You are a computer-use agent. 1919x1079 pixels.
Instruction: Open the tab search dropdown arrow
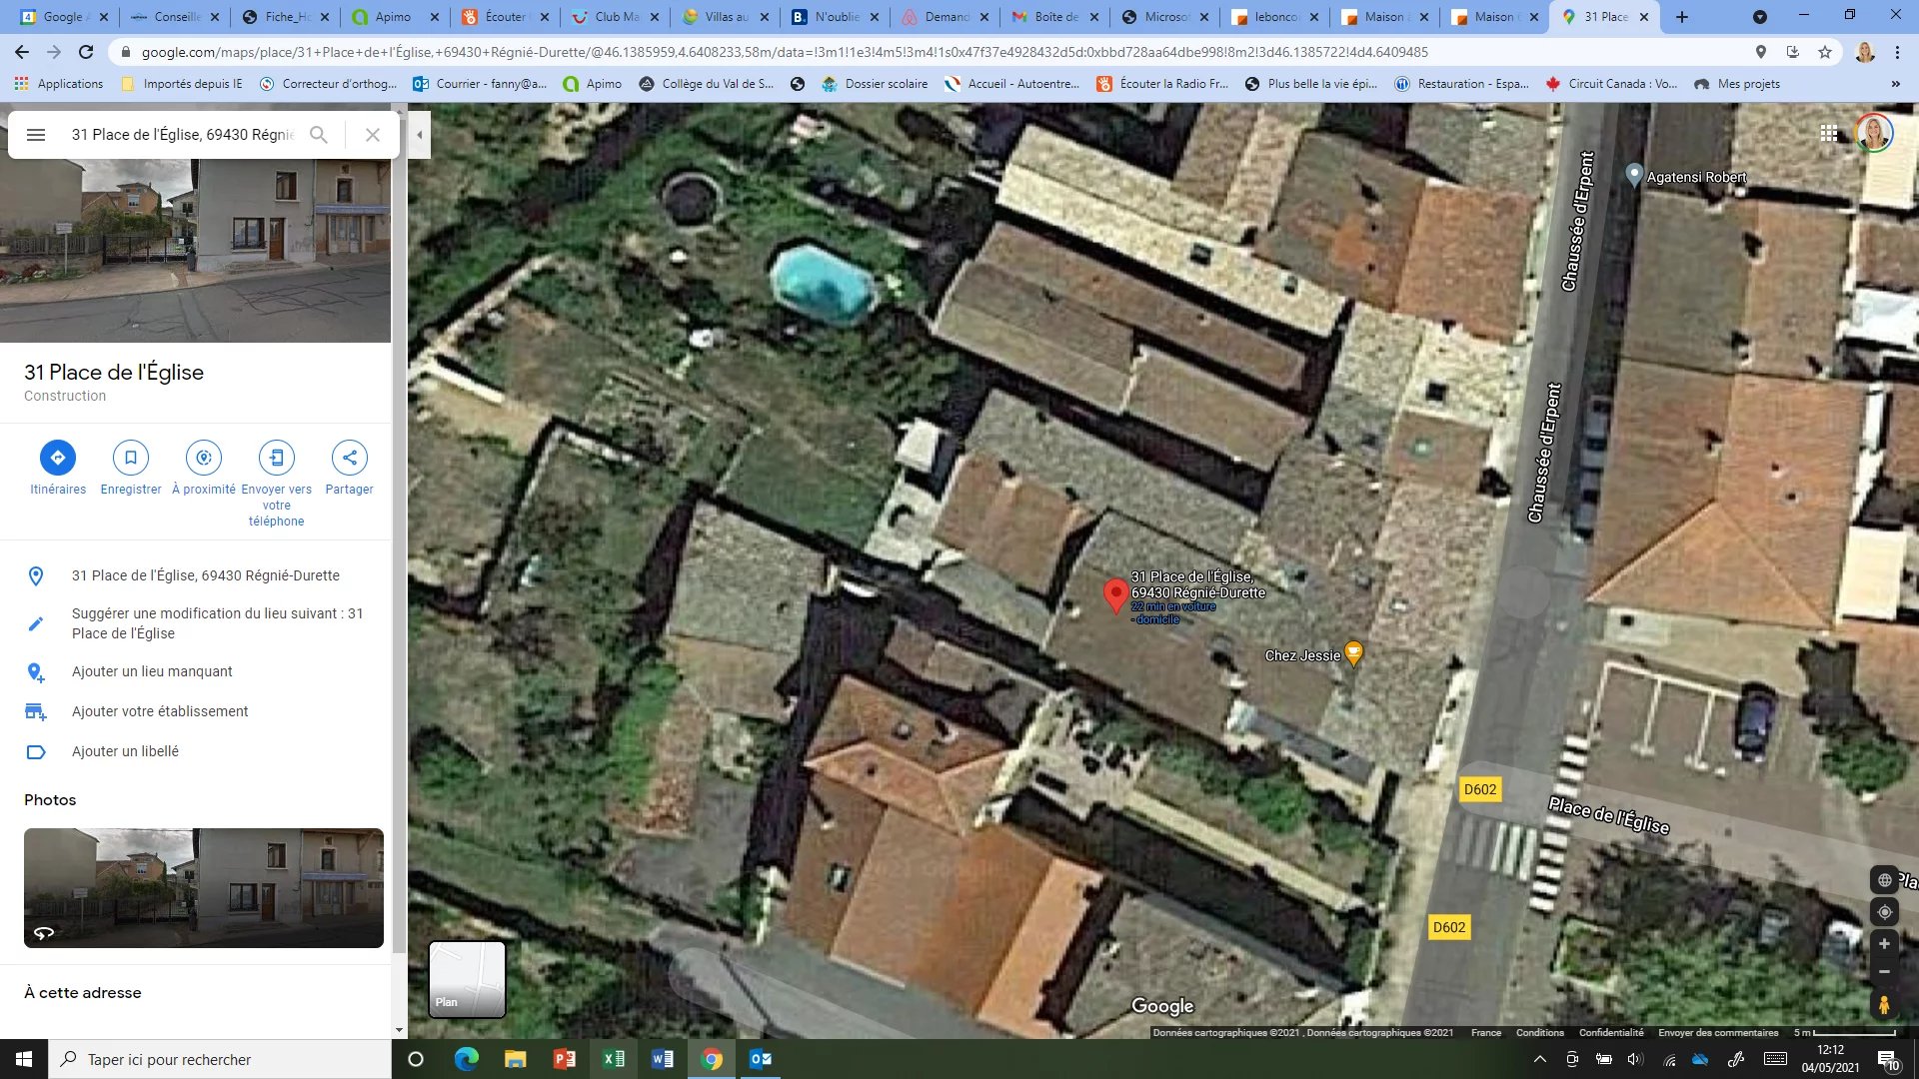pyautogui.click(x=1760, y=17)
